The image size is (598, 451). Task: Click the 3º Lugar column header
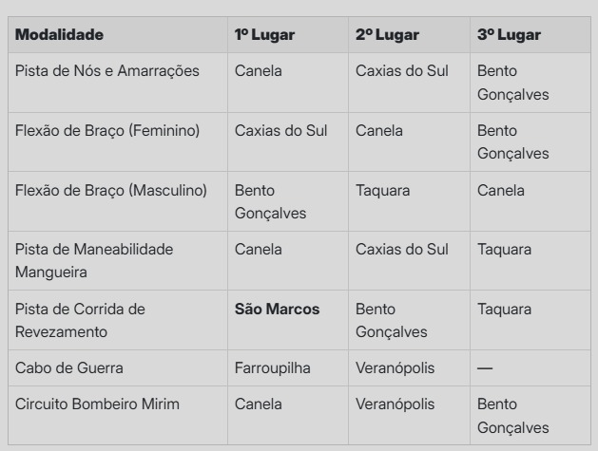[x=509, y=35]
